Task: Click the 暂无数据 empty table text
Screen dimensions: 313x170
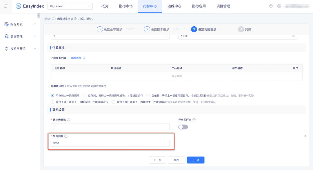Action: 177,76
